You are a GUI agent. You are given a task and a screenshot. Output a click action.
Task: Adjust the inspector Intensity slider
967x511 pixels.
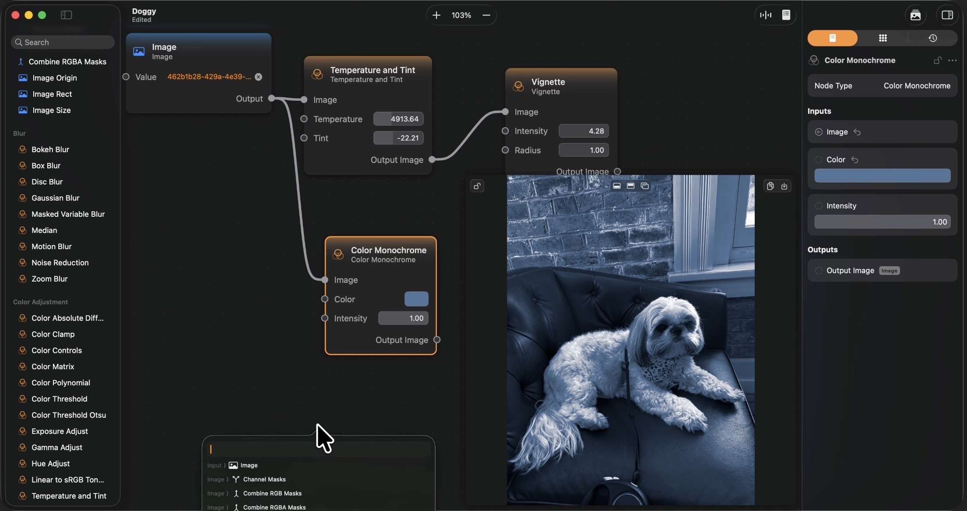tap(883, 222)
